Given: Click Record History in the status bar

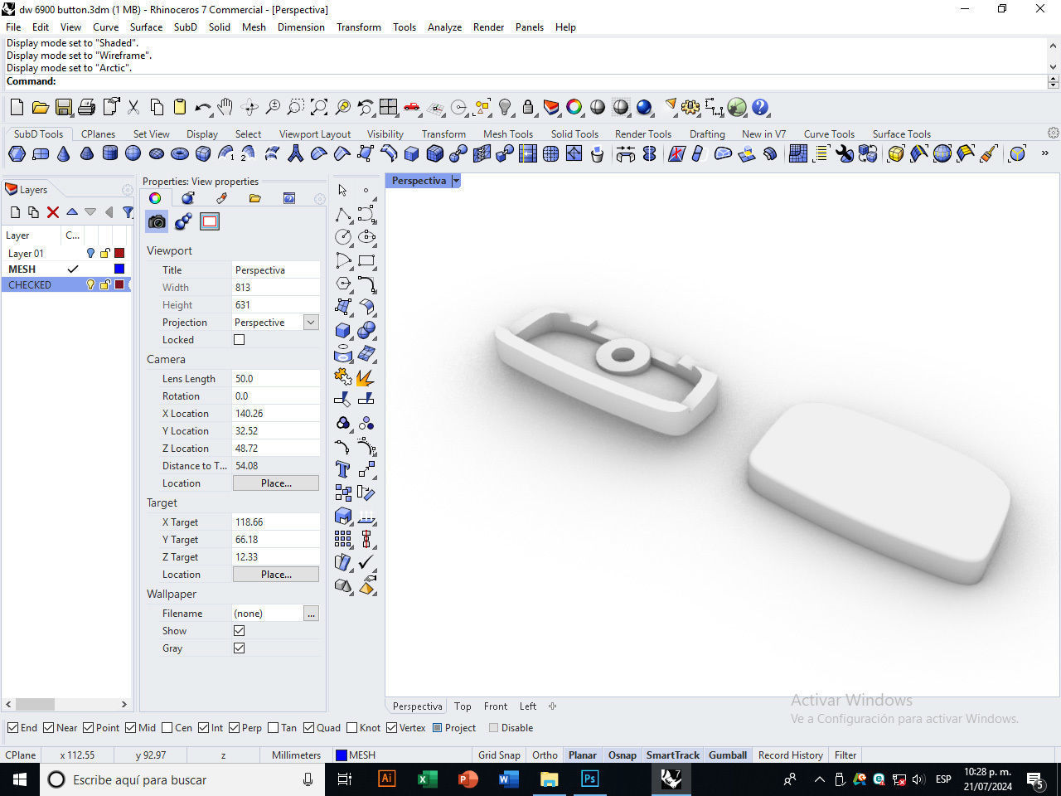Looking at the screenshot, I should 791,755.
